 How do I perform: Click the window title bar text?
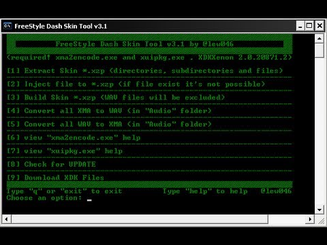coord(61,26)
